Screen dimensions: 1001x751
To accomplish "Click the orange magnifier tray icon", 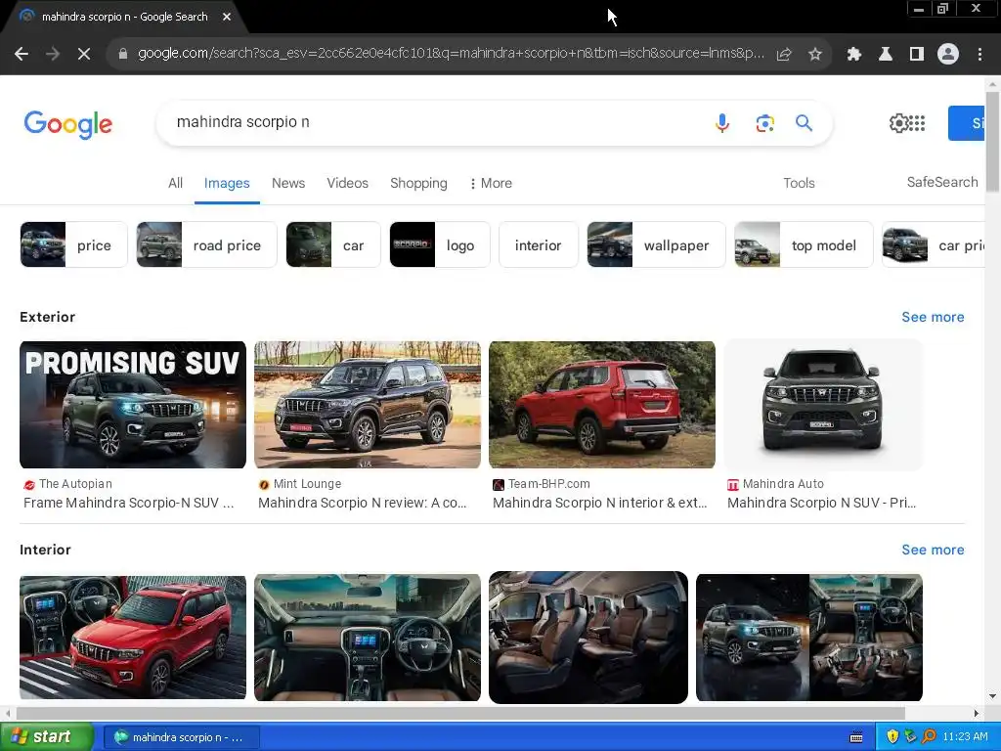I will (x=929, y=736).
